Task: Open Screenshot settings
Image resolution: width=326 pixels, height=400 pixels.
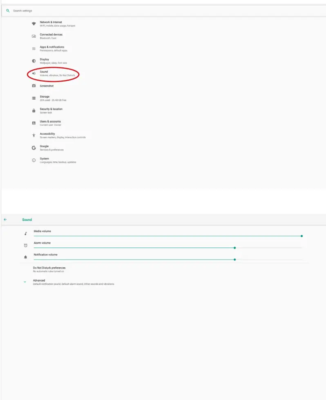Action: [47, 86]
